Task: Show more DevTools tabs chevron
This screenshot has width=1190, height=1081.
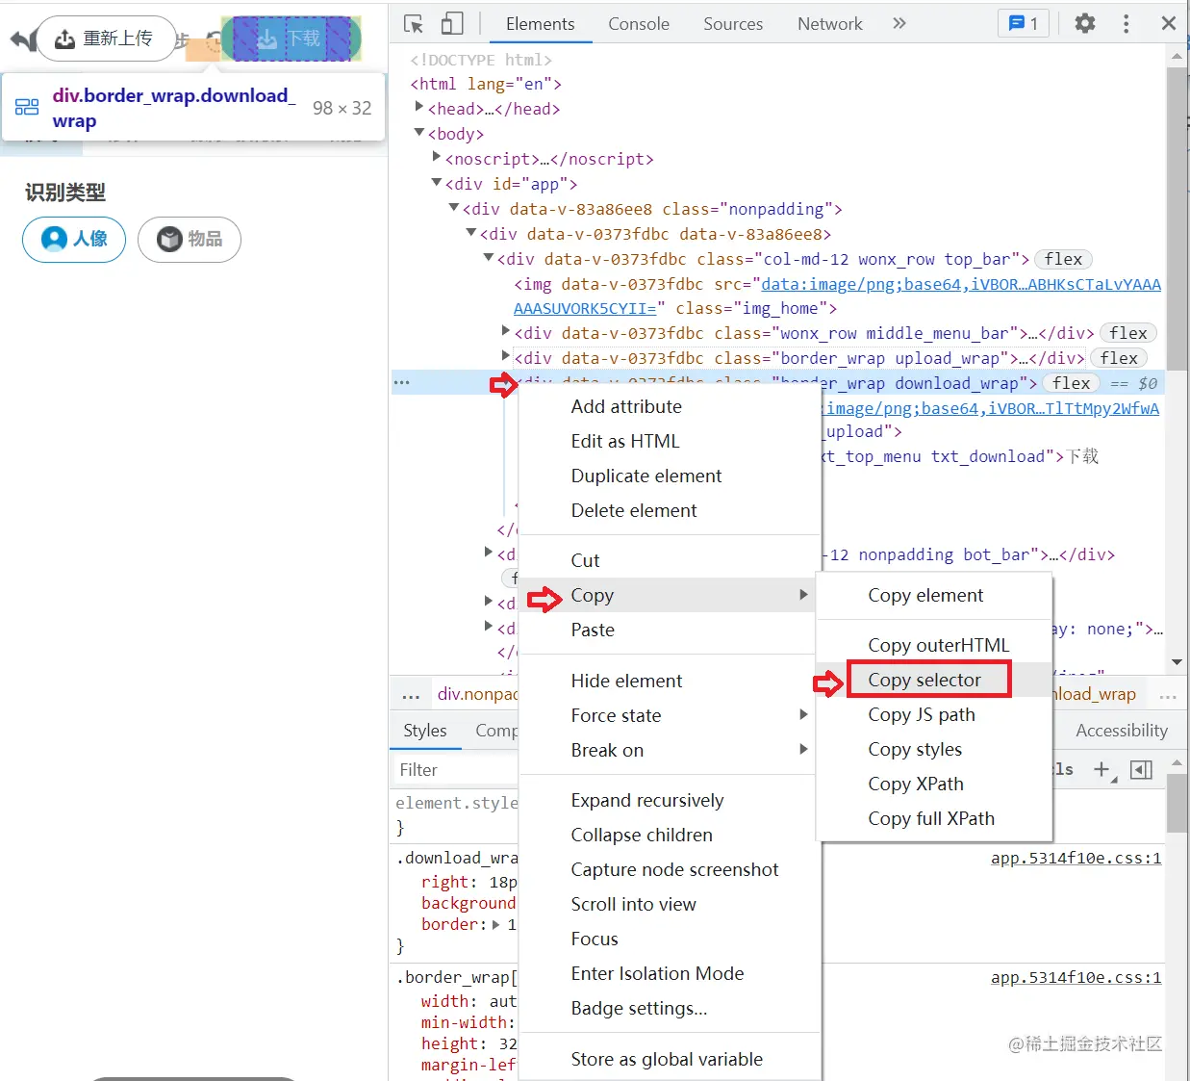Action: [x=899, y=23]
